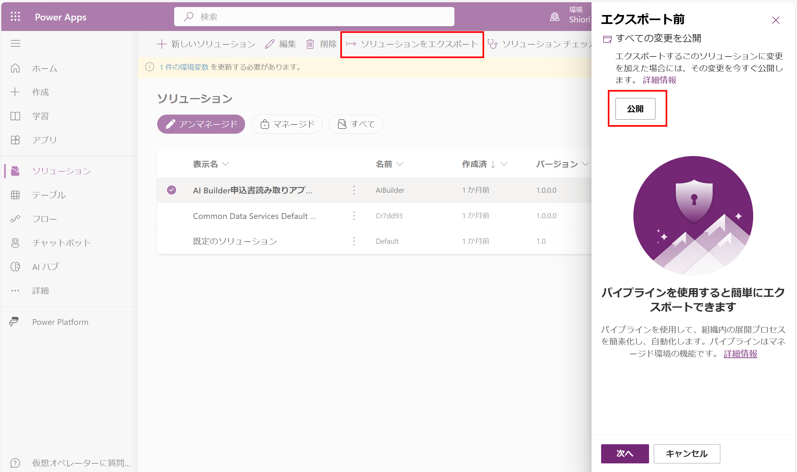
Task: Switch to マネージド filter pill
Action: coord(287,124)
